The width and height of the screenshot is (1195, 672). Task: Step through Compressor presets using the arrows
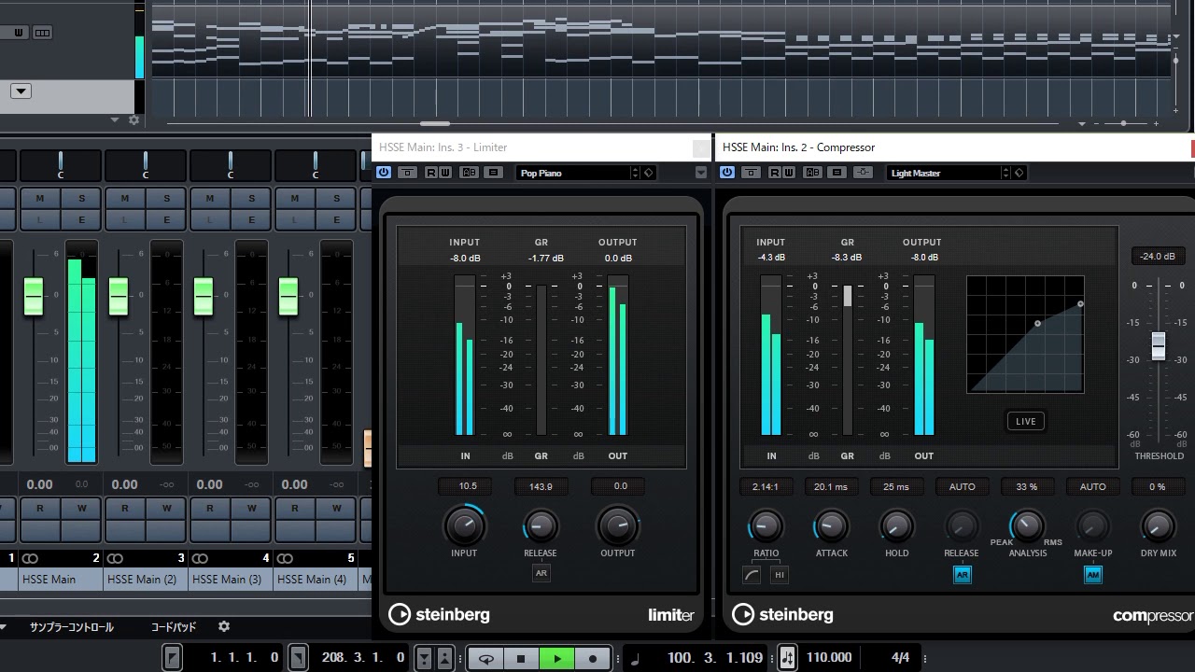click(x=1006, y=173)
